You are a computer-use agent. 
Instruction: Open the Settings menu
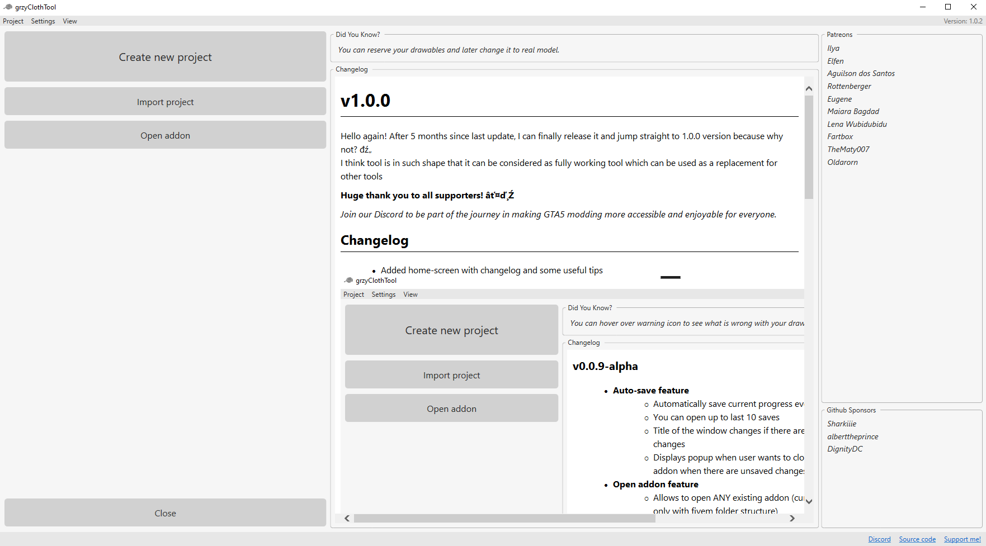43,21
